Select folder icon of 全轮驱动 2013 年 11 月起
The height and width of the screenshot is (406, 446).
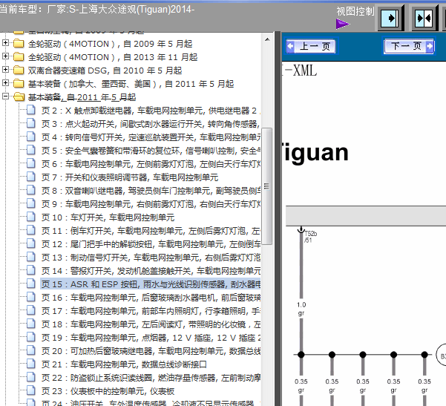pyautogui.click(x=19, y=57)
